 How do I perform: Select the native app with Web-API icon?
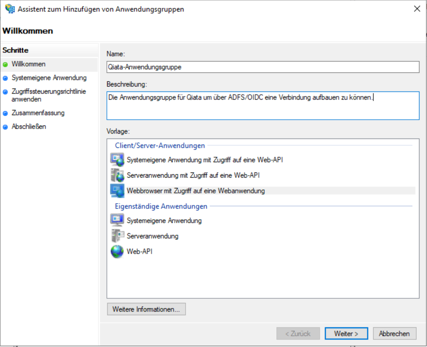117,159
